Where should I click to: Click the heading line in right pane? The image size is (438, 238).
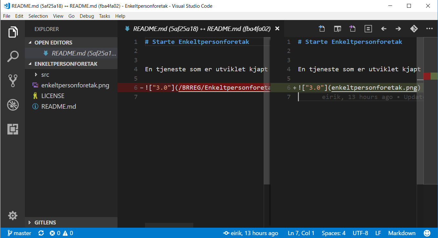350,42
